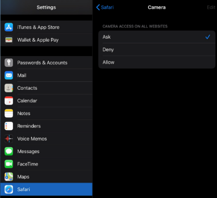Click the Reminders app icon
217x198 pixels.
point(9,126)
